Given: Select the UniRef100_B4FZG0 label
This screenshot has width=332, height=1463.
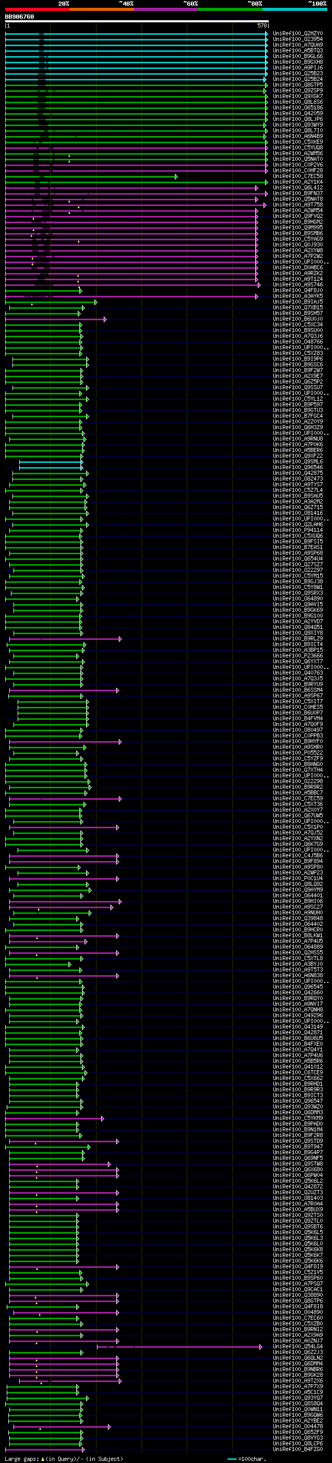Looking at the screenshot, I should pos(298,1449).
